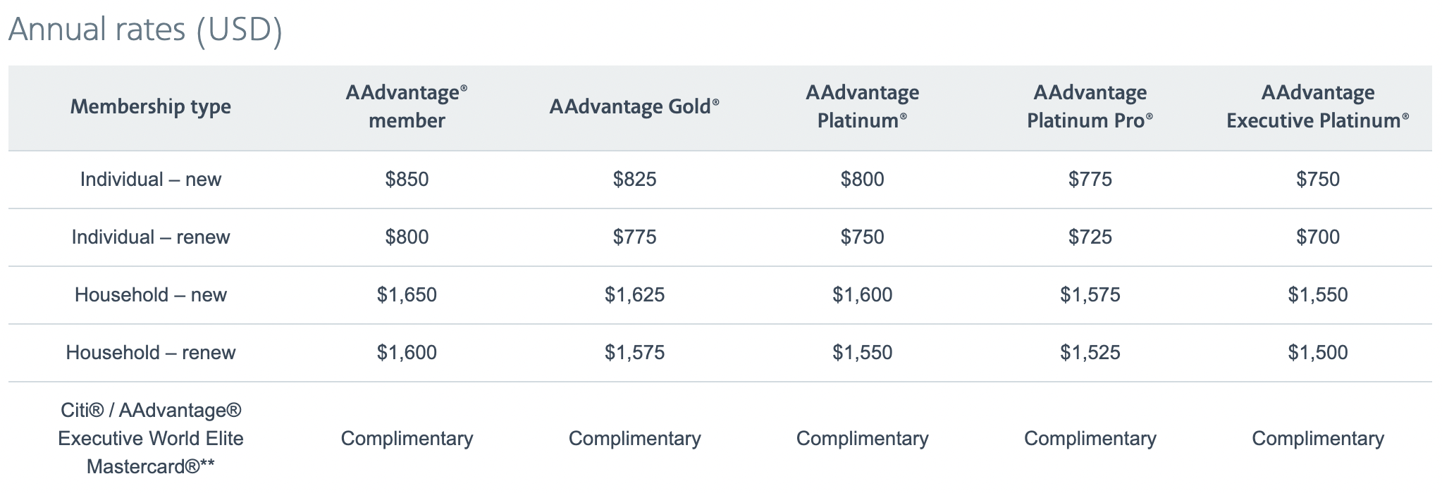Image resolution: width=1442 pixels, height=493 pixels.
Task: Click the "AAdvantage Executive Platinum" column header
Action: click(x=1317, y=107)
